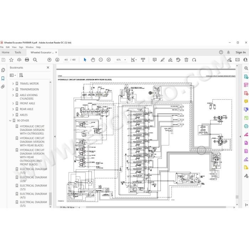Image resolution: width=249 pixels, height=249 pixels.
Task: Close the Wheeled Excavator document tab
Action: 56,52
